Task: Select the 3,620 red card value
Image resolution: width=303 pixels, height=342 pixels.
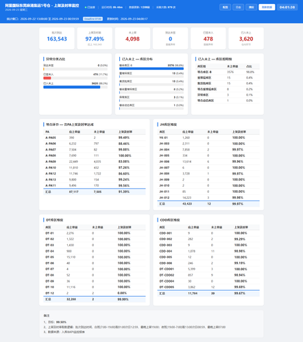Action: pyautogui.click(x=246, y=39)
